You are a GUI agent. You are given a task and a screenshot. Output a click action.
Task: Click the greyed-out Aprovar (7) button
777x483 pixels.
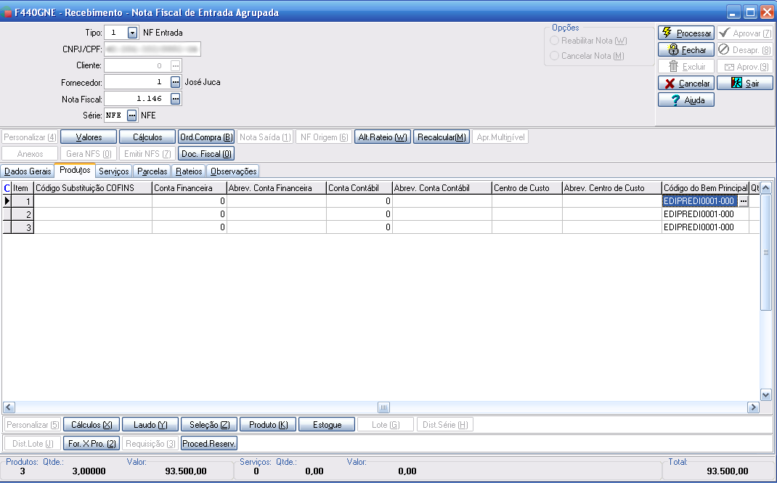(745, 33)
